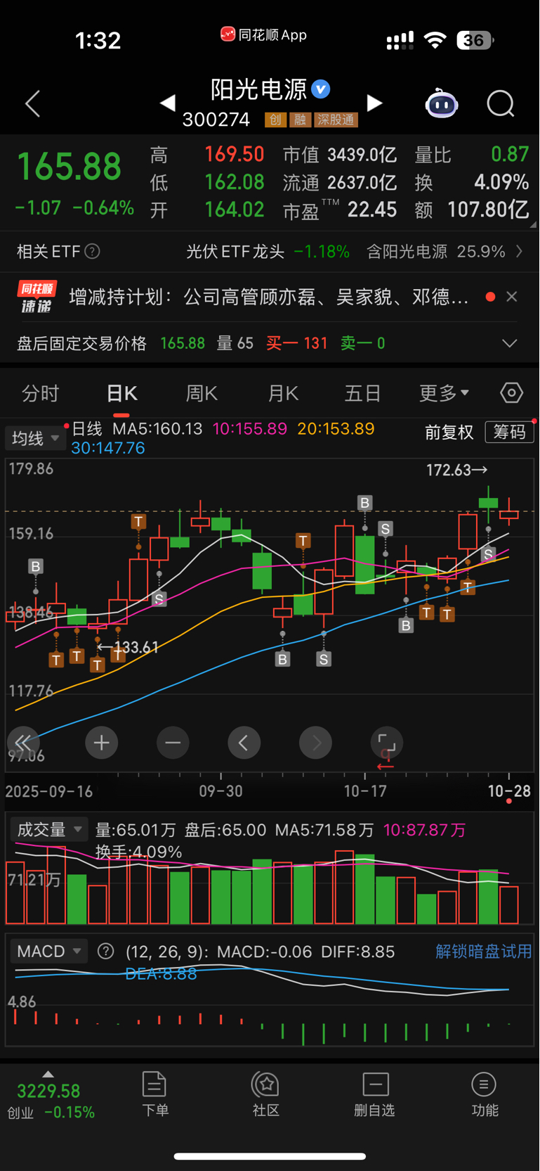
Task: Open the 成交量 indicator dropdown
Action: 48,829
